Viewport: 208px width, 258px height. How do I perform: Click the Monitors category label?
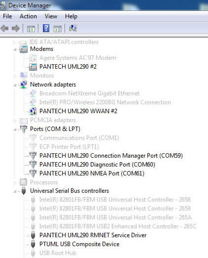click(42, 76)
